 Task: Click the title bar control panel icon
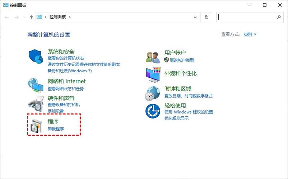tap(6, 5)
